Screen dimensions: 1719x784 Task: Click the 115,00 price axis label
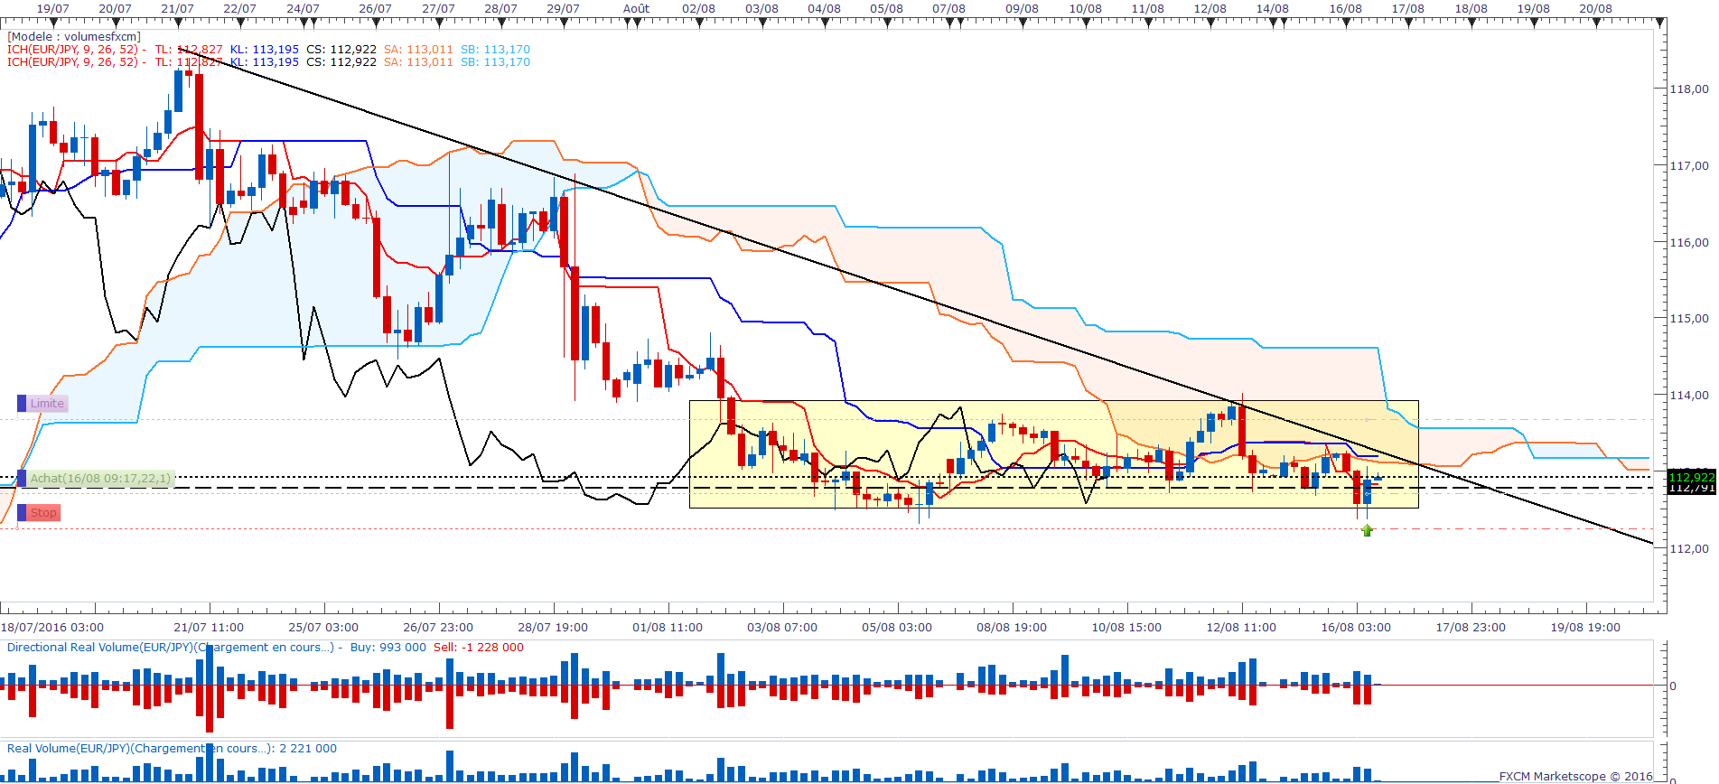1689,319
